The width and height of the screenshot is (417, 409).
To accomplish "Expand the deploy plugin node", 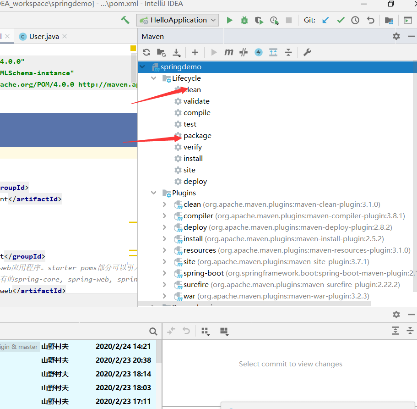I will tap(165, 227).
